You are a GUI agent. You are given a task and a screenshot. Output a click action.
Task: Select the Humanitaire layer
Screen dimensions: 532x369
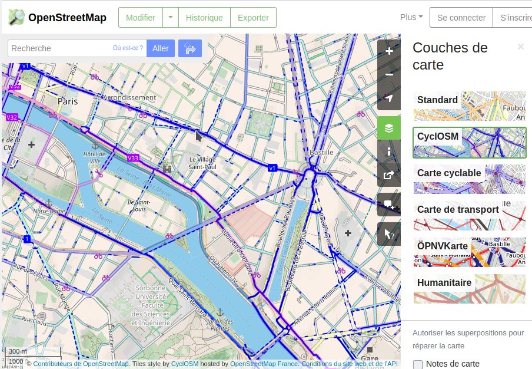(x=470, y=289)
